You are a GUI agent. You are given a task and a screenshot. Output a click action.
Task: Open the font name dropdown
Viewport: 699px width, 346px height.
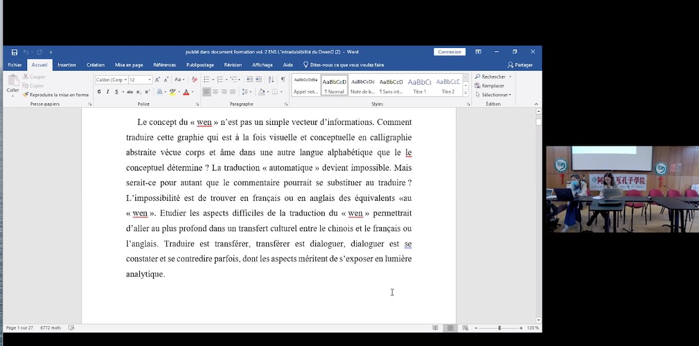pyautogui.click(x=126, y=80)
